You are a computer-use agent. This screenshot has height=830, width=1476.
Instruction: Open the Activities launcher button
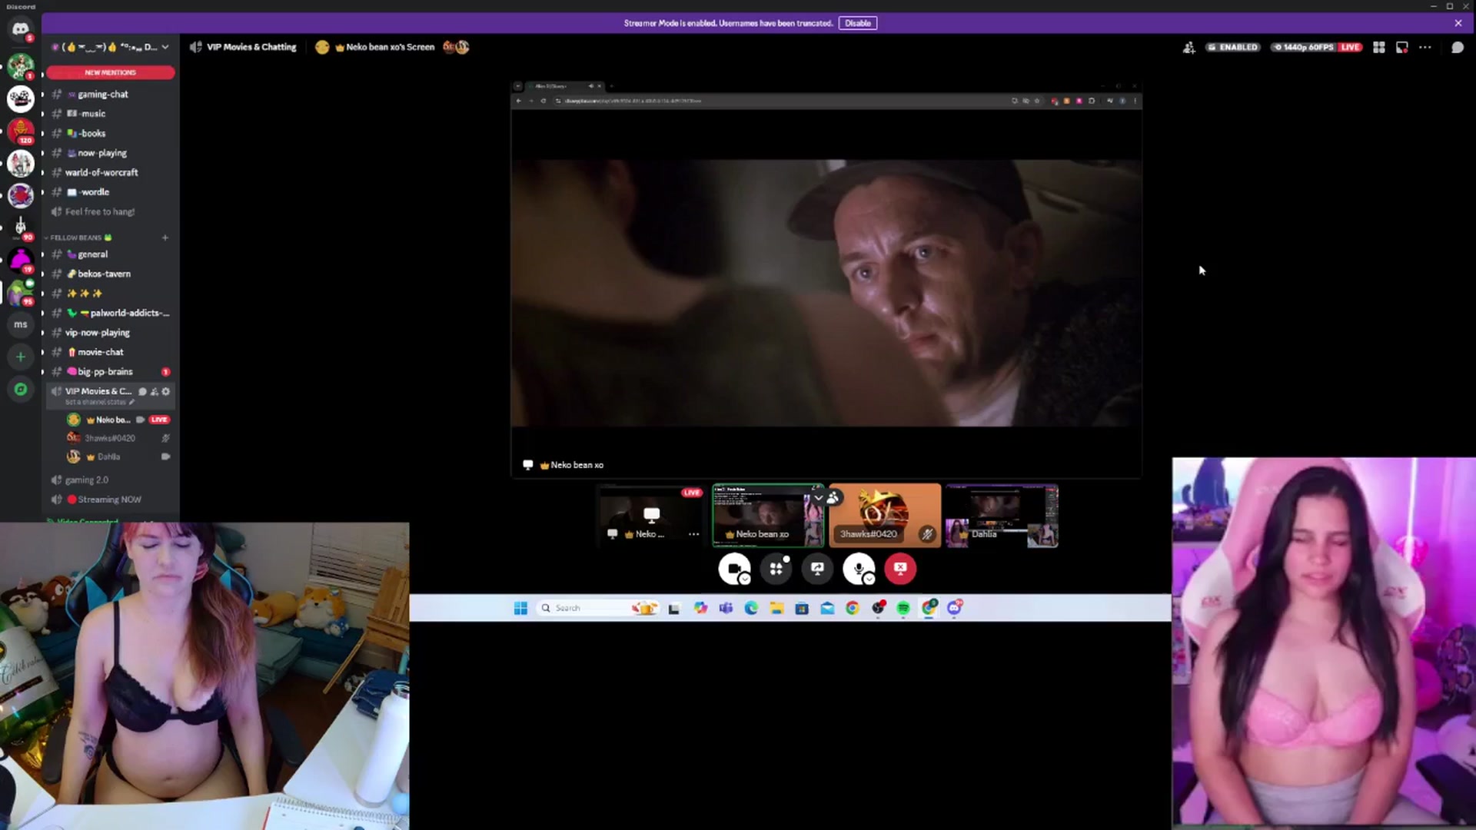coord(776,569)
